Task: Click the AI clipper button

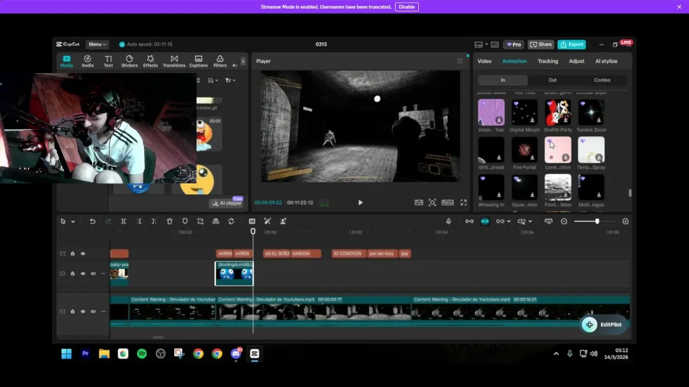Action: [x=227, y=203]
